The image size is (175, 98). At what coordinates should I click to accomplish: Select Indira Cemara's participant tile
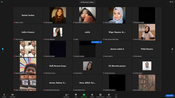click(28, 32)
